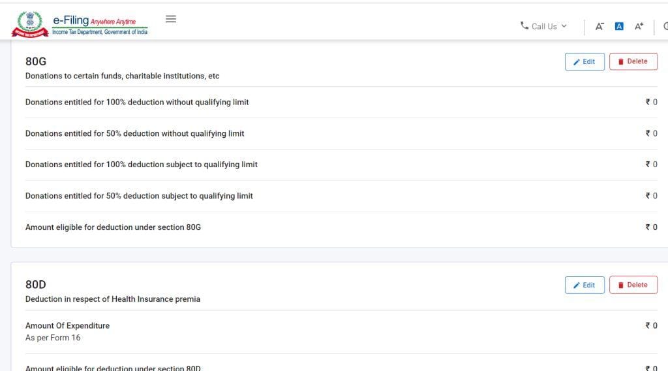
Task: Click the phone icon beside Call Us
Action: [x=524, y=26]
